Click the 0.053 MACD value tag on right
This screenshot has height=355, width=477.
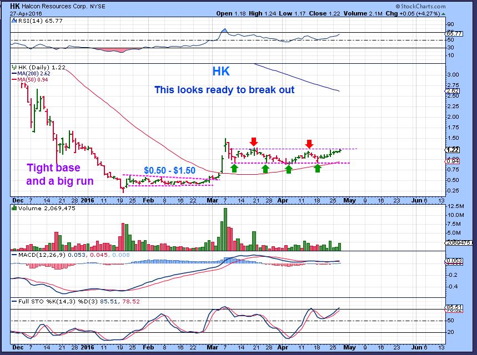(454, 261)
